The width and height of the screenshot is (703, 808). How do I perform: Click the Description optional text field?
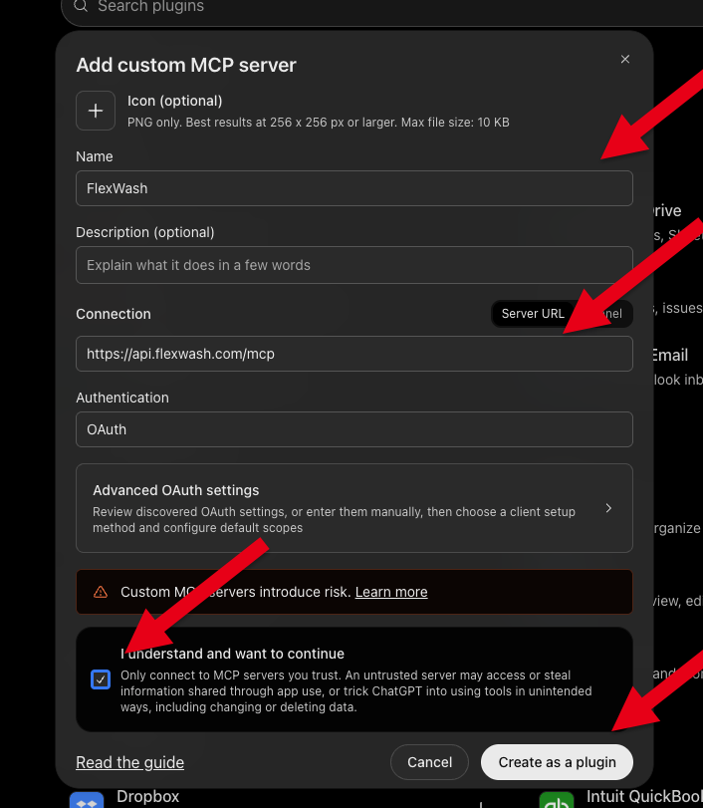coord(354,265)
